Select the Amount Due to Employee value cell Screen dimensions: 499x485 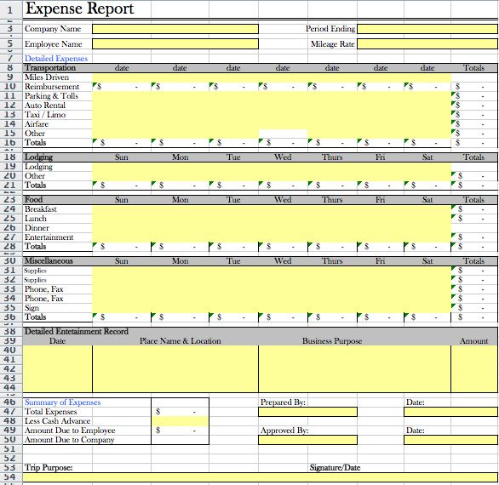tap(181, 431)
